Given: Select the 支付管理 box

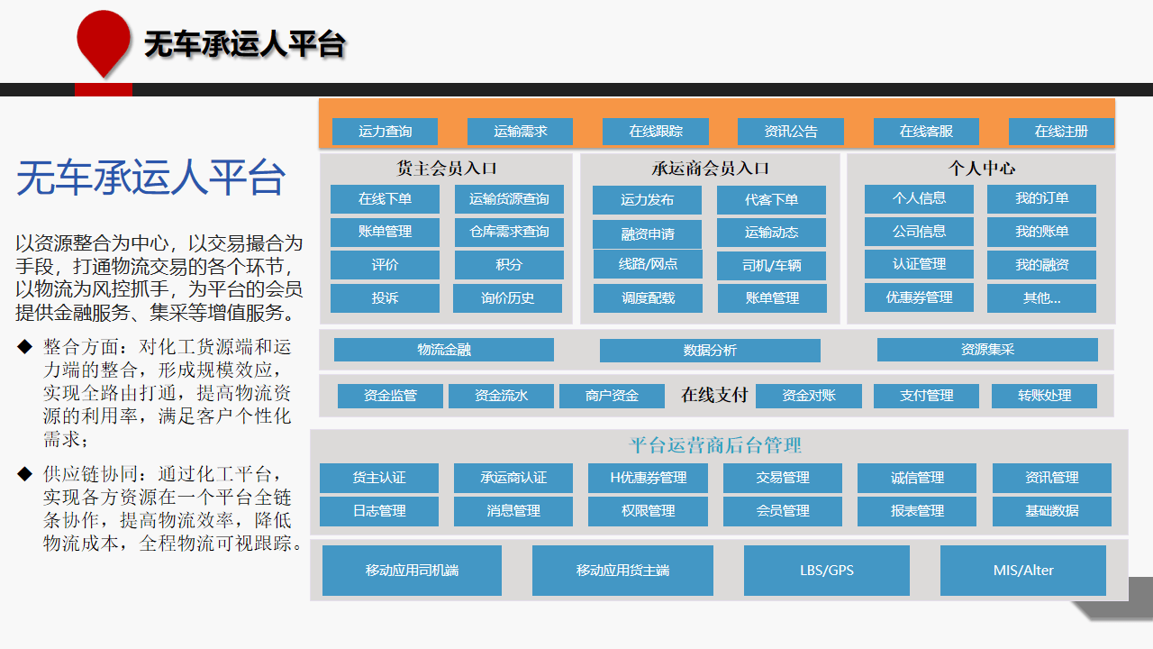Looking at the screenshot, I should (926, 396).
